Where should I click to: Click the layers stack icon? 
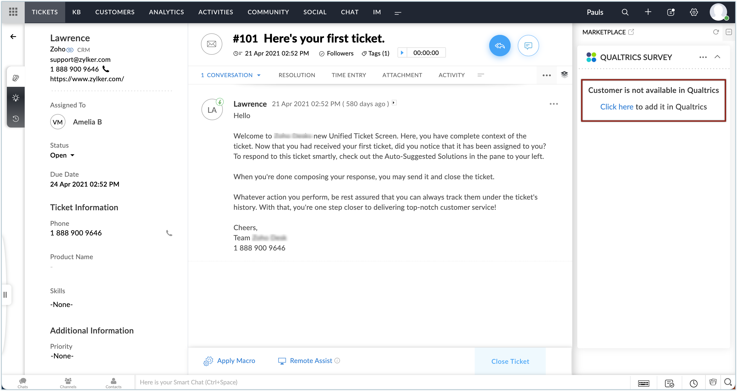coord(564,75)
